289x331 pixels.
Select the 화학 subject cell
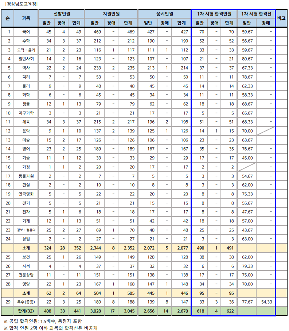point(26,95)
